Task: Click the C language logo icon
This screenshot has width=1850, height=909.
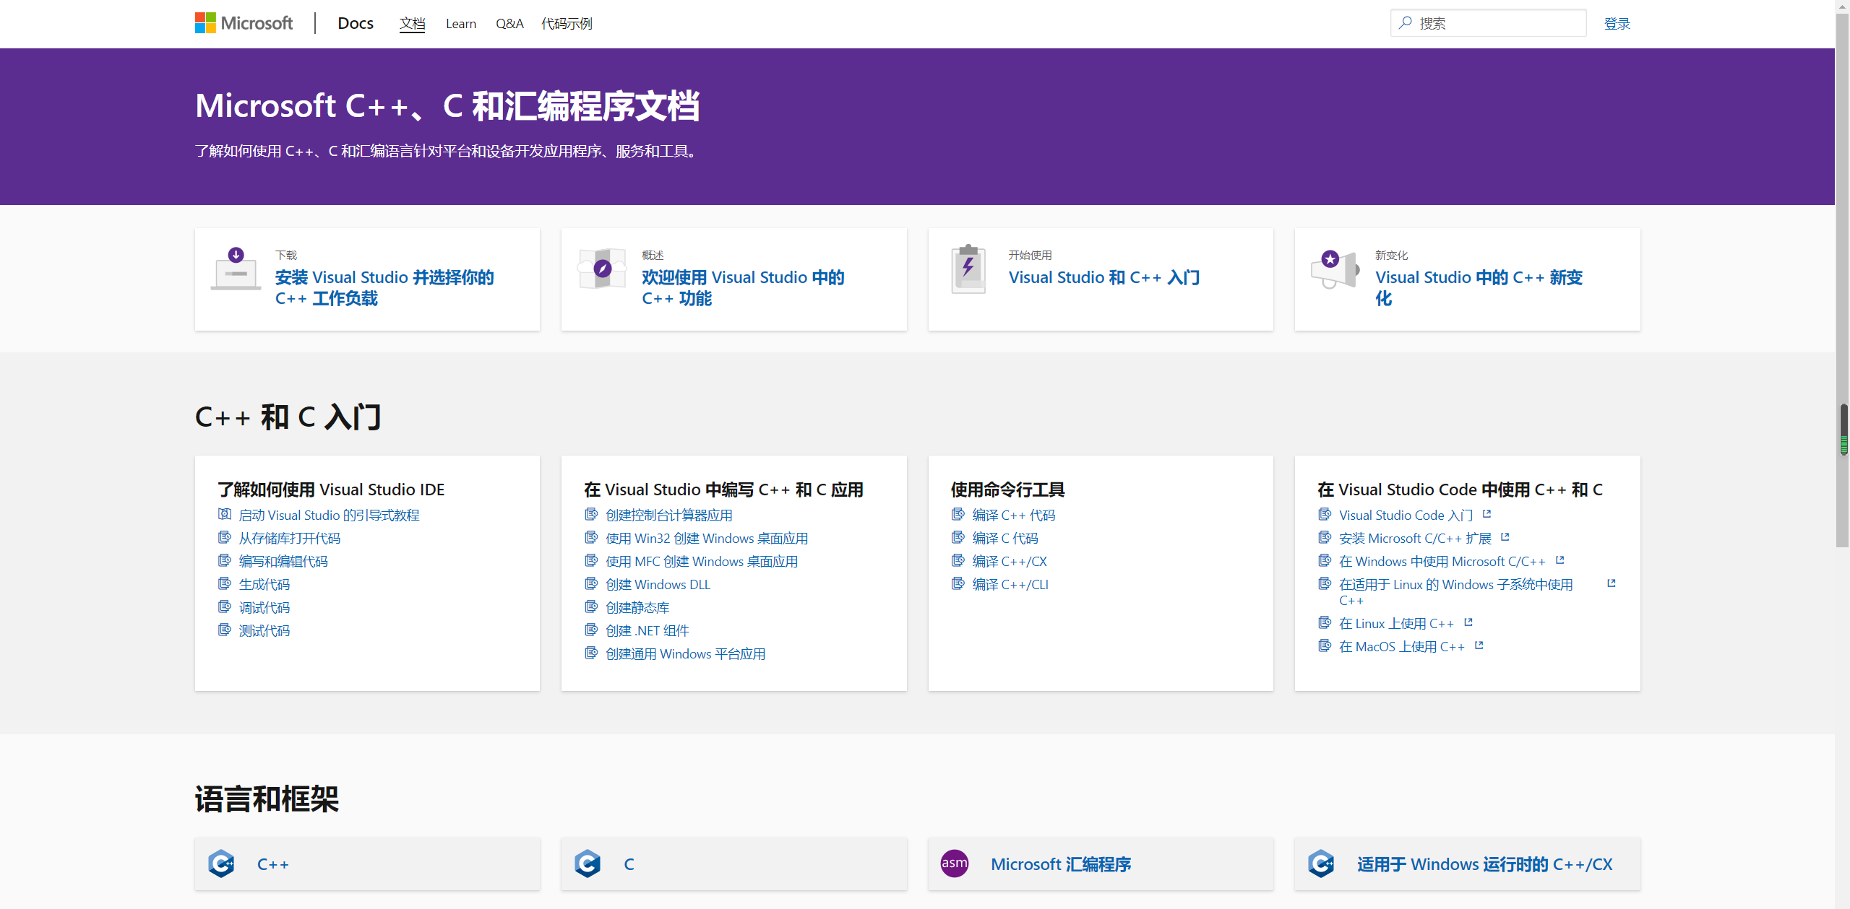Action: coord(588,864)
